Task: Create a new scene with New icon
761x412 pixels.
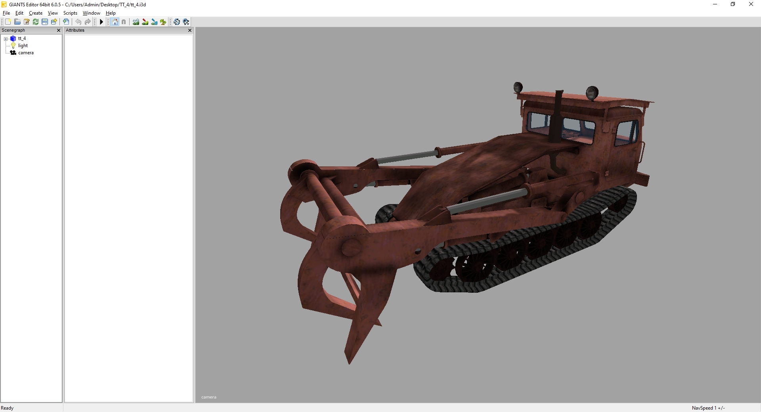Action: (x=8, y=22)
